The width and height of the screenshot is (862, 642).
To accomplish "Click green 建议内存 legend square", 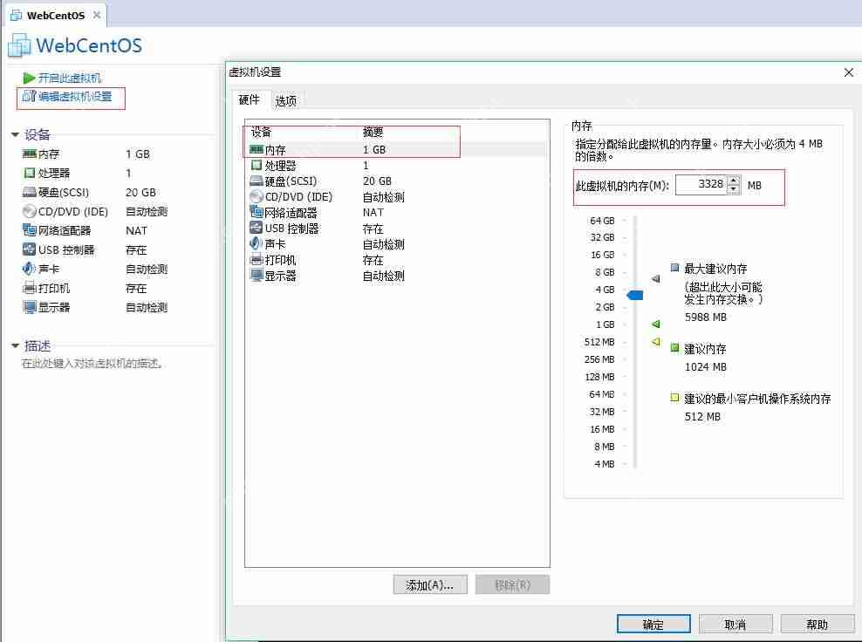I will pos(675,348).
